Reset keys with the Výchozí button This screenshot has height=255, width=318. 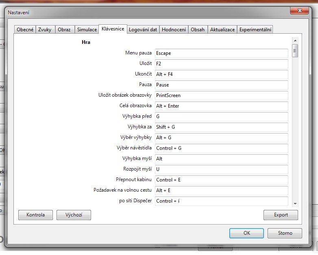[x=74, y=215]
